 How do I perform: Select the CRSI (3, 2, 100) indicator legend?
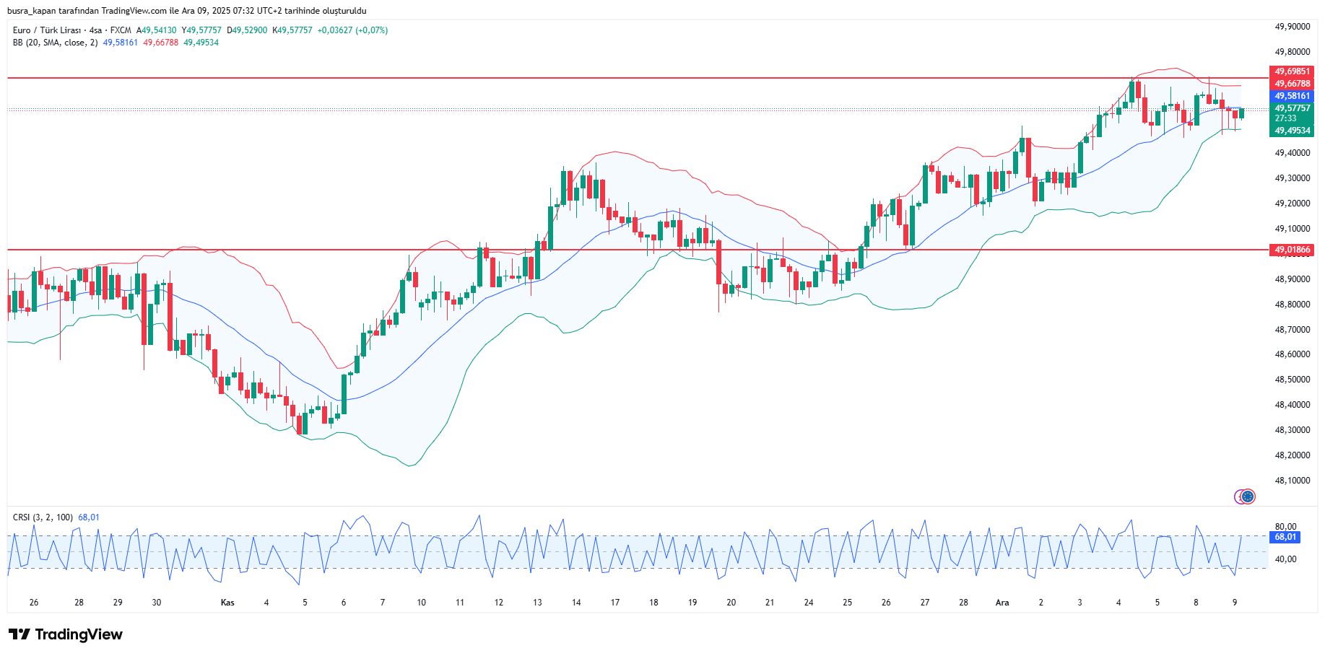coord(43,517)
